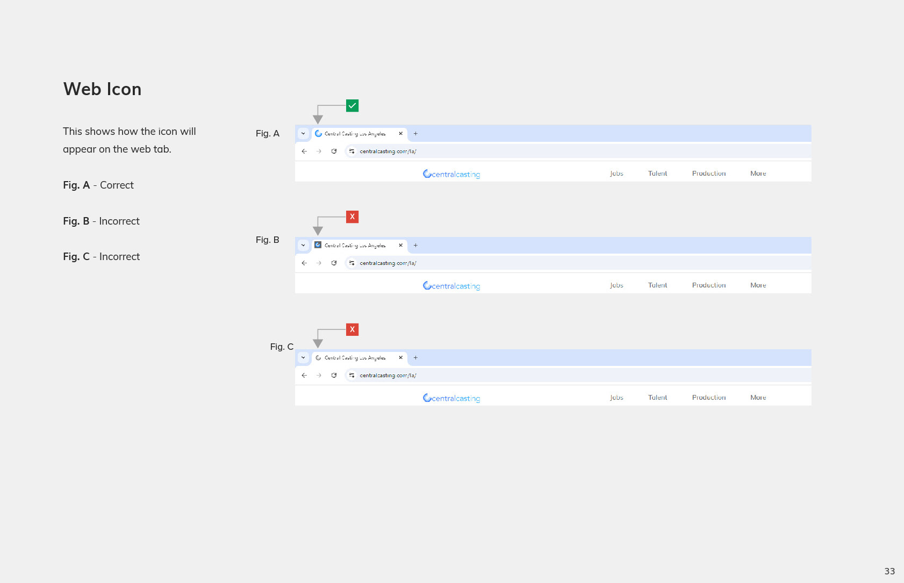Click the "Fig. A - Correct" text

tap(98, 185)
